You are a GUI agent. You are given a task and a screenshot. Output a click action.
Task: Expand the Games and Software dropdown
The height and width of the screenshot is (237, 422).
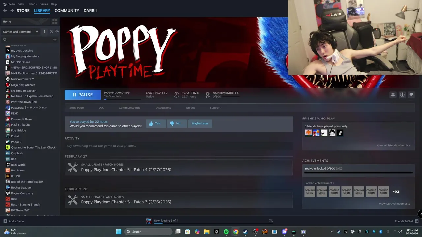point(20,32)
